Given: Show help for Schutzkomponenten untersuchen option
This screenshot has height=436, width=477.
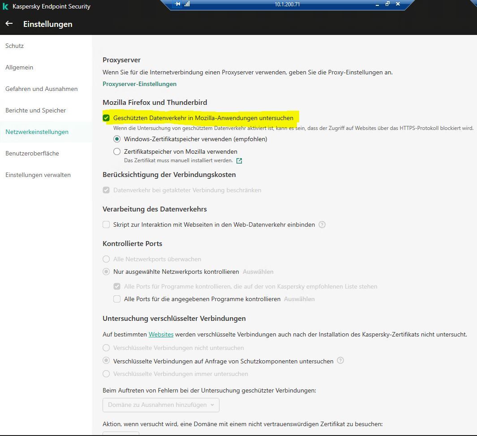Looking at the screenshot, I should click(x=340, y=361).
